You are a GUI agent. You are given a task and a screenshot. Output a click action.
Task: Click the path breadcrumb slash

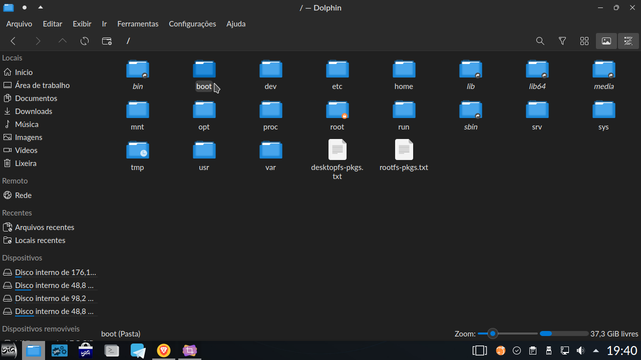pos(128,41)
